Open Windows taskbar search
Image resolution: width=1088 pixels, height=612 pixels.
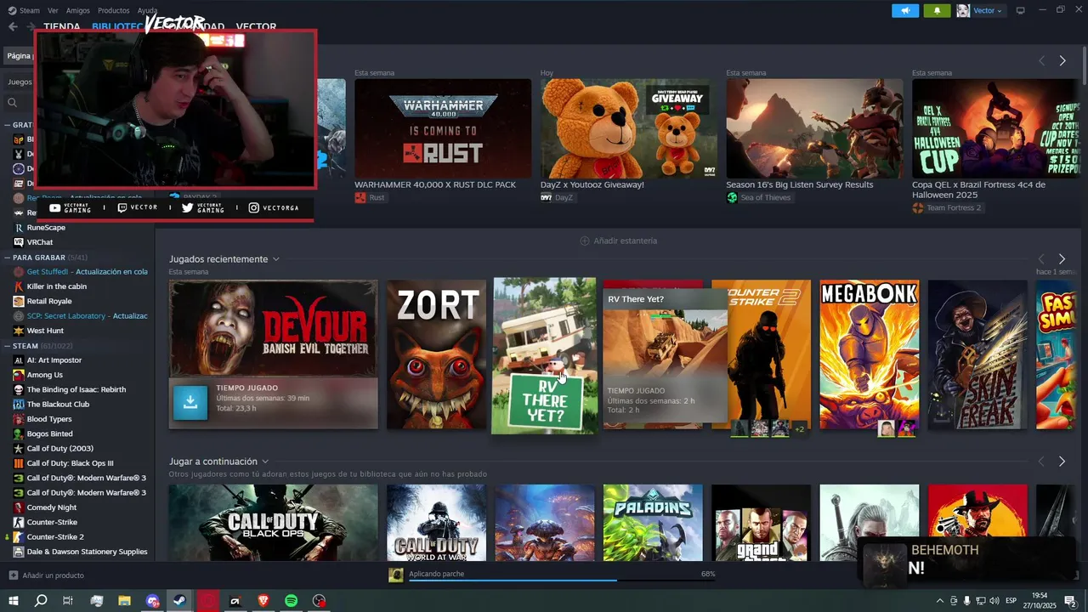pyautogui.click(x=41, y=601)
